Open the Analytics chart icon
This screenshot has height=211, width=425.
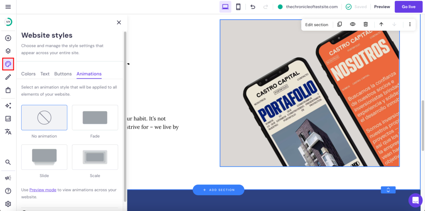pyautogui.click(x=8, y=119)
